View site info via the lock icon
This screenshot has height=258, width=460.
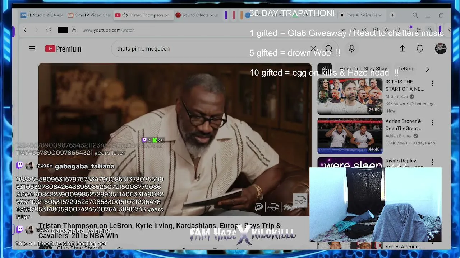click(x=74, y=30)
